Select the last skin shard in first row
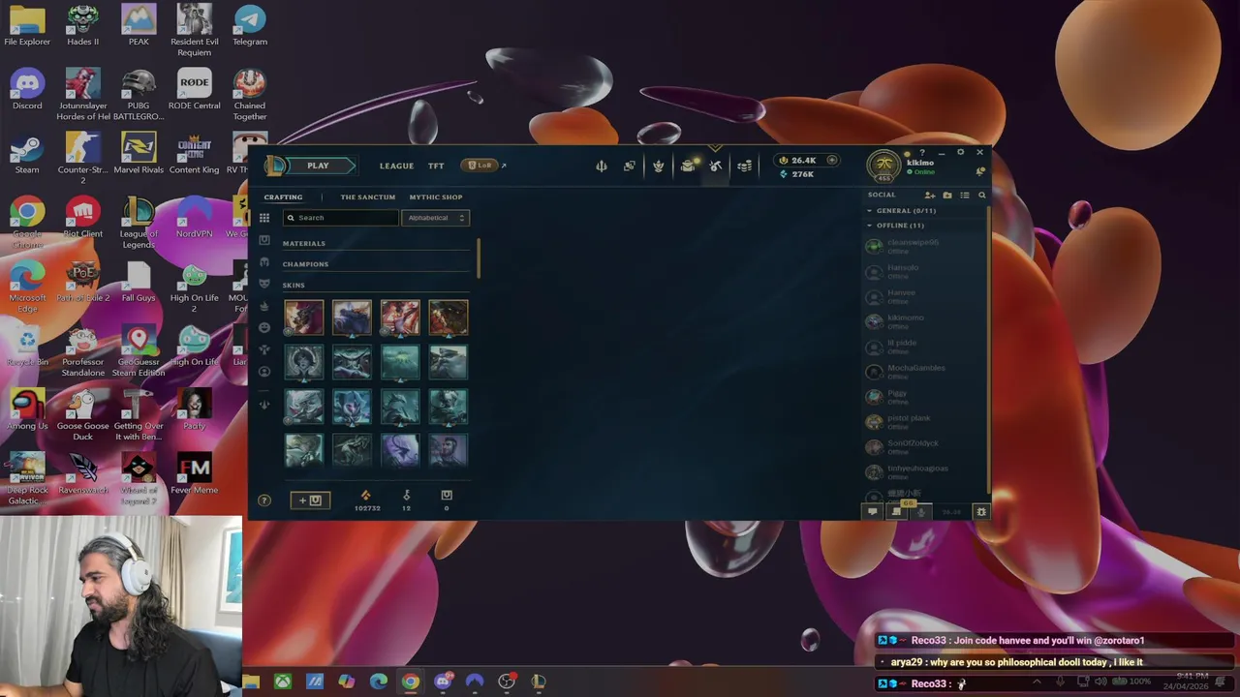The image size is (1240, 697). click(449, 318)
